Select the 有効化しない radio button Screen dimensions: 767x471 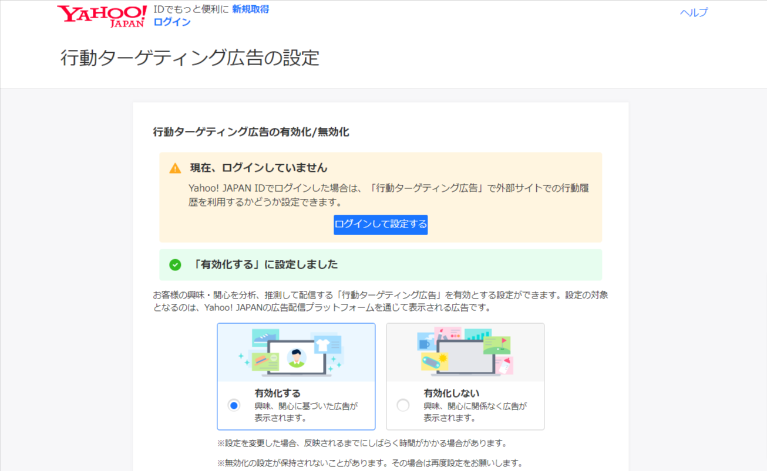(403, 405)
